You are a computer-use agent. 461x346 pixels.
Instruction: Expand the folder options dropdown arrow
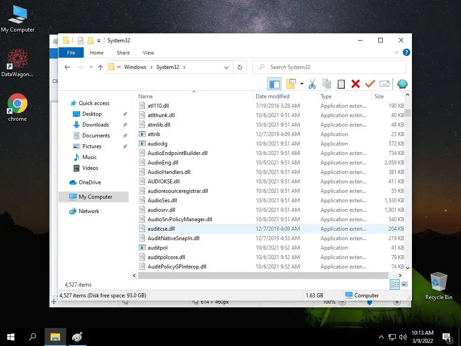[x=302, y=84]
